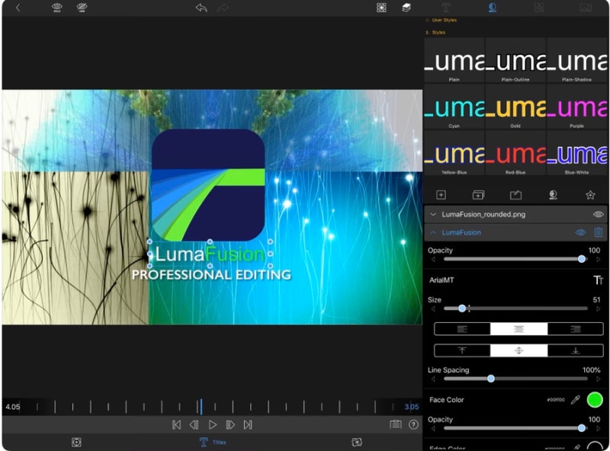
Task: Redo the last undone action
Action: [x=223, y=8]
